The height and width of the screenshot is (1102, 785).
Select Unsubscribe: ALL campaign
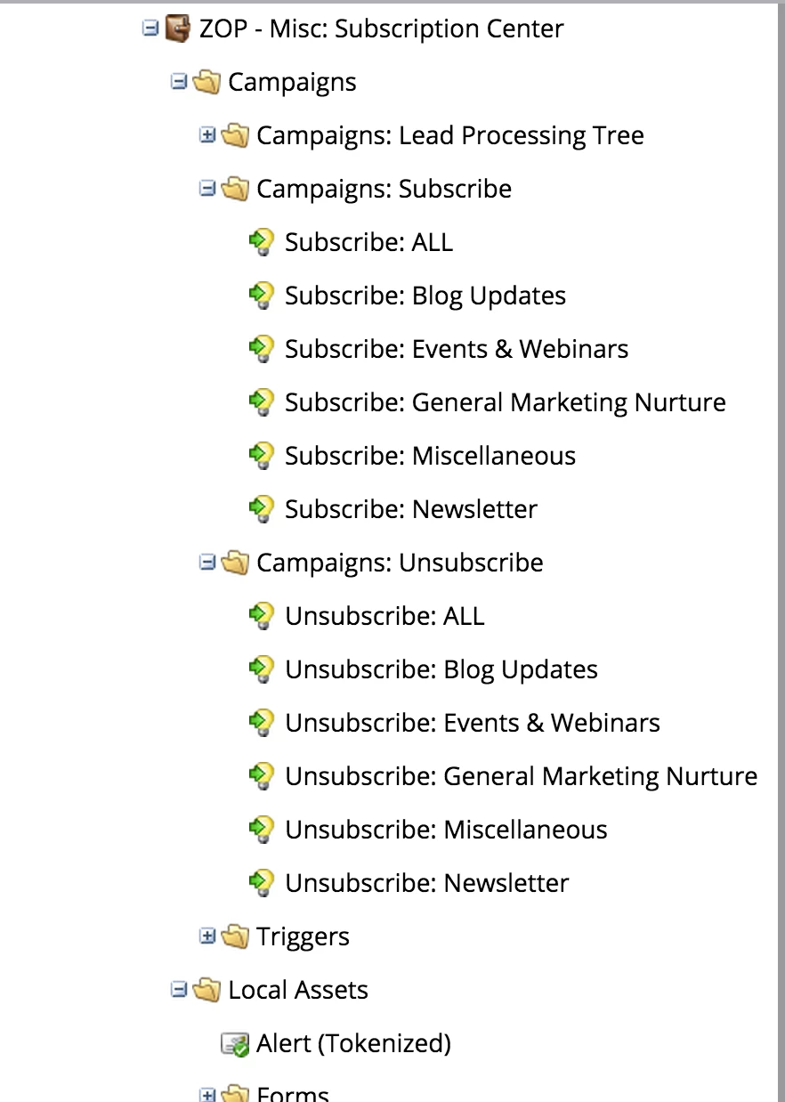[x=384, y=616]
